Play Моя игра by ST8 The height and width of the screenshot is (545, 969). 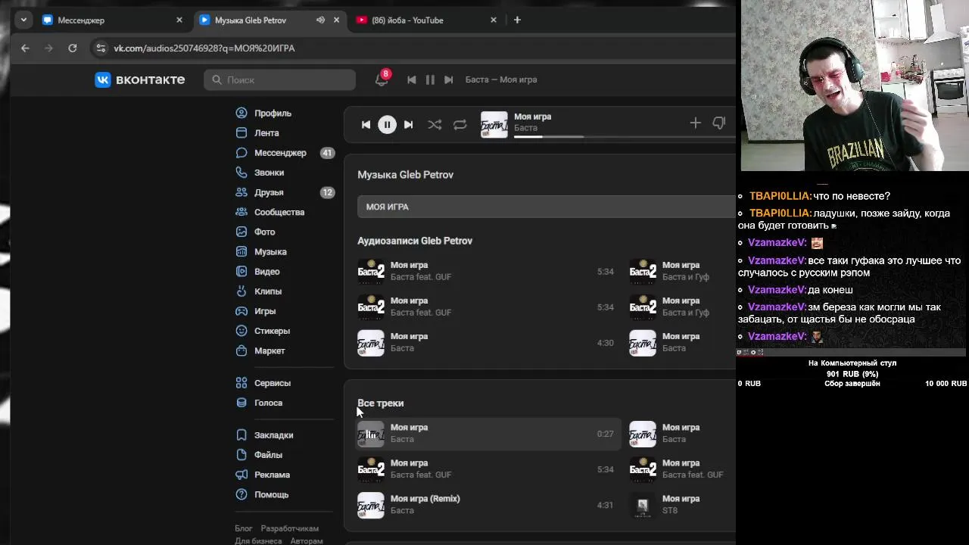point(681,505)
